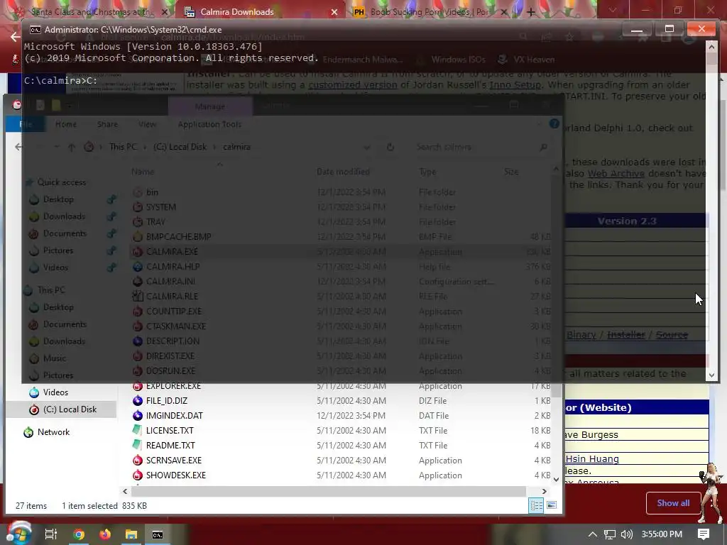
Task: Go up one folder in File Explorer
Action: coord(72,147)
